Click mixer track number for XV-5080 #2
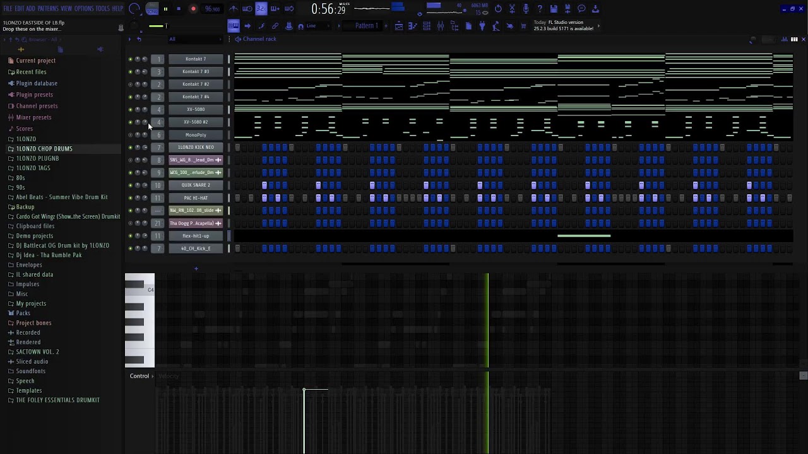Image resolution: width=808 pixels, height=454 pixels. [158, 122]
